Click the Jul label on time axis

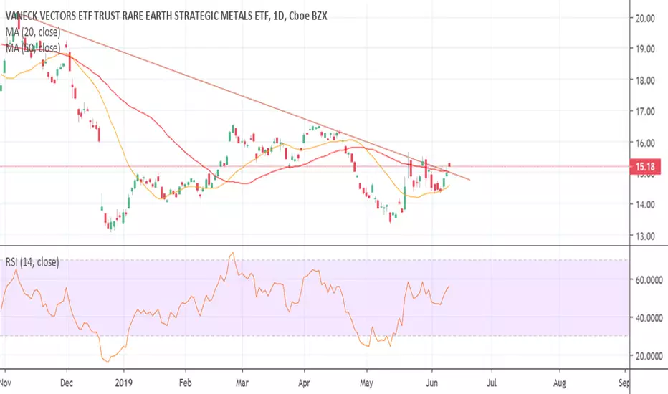coord(492,383)
